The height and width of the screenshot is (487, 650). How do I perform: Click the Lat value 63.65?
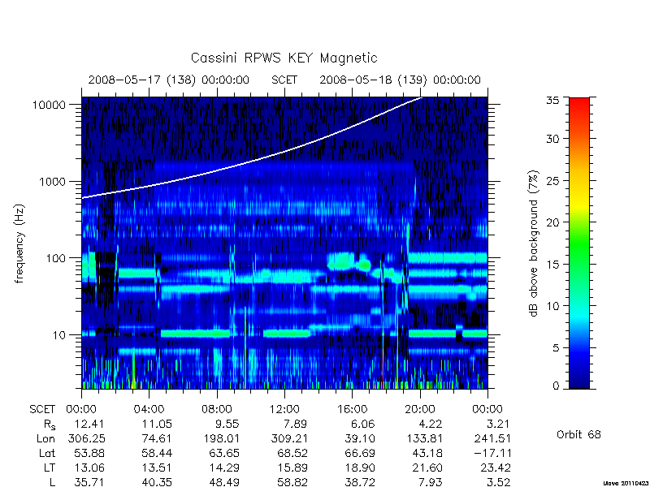[x=224, y=454]
